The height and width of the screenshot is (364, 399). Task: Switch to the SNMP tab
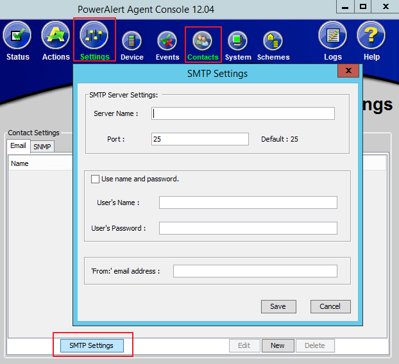[x=42, y=147]
